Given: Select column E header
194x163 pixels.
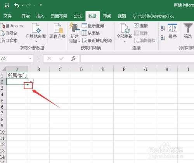Looking at the screenshot, I should [103, 69].
